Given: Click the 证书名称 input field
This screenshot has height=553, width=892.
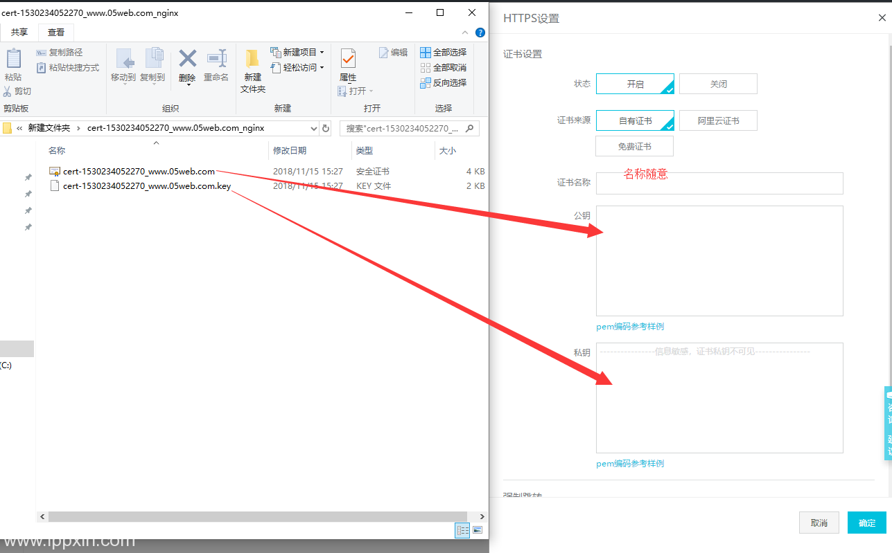Looking at the screenshot, I should click(719, 183).
